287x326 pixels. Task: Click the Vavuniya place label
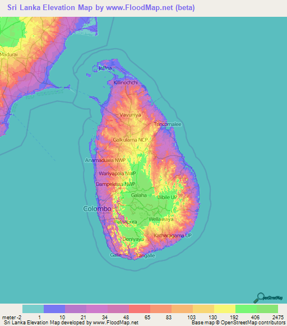click(130, 115)
